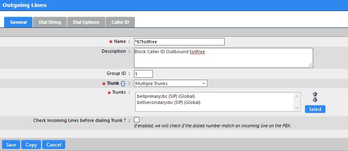Switch to the General tab
Image resolution: width=348 pixels, height=151 pixels.
[x=18, y=22]
